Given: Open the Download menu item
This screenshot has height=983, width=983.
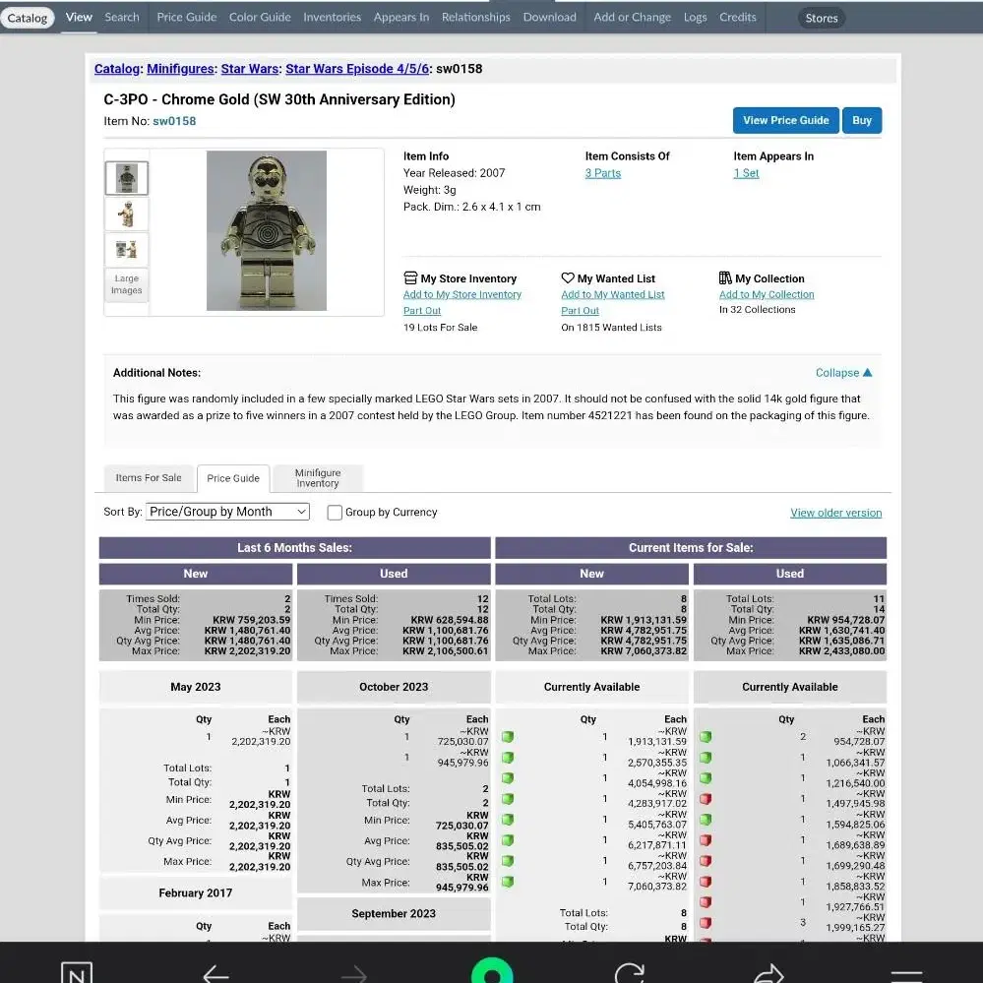Looking at the screenshot, I should (549, 17).
